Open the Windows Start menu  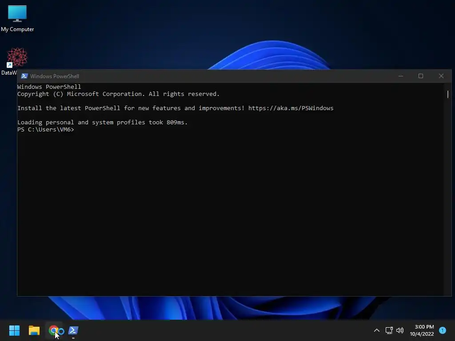pos(14,330)
